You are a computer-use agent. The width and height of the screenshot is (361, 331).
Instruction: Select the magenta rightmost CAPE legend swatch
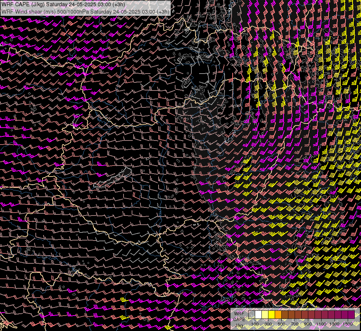pyautogui.click(x=351, y=315)
